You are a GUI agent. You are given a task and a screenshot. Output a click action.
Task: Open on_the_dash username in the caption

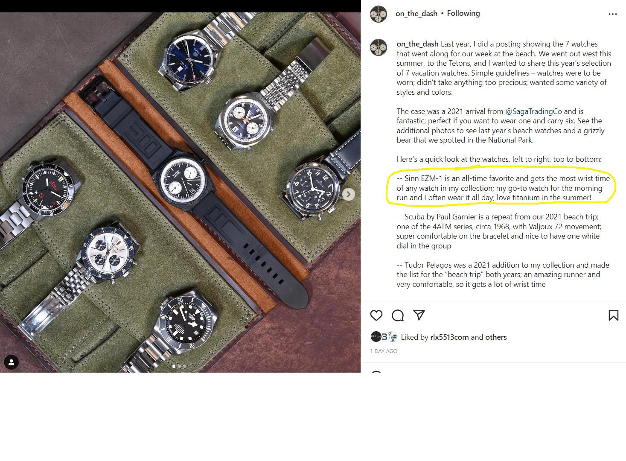click(417, 44)
